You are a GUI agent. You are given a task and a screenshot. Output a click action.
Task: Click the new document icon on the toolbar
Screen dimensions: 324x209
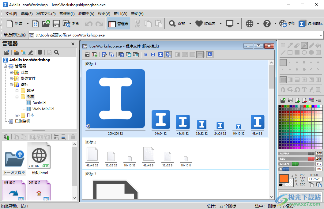[9, 23]
